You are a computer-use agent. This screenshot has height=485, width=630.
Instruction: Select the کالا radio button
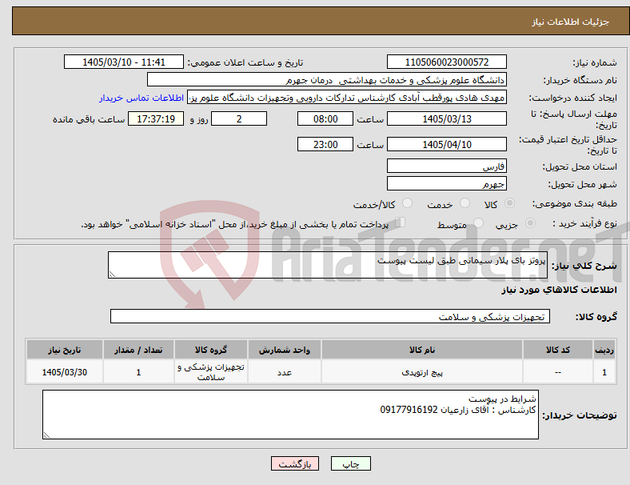pyautogui.click(x=509, y=203)
